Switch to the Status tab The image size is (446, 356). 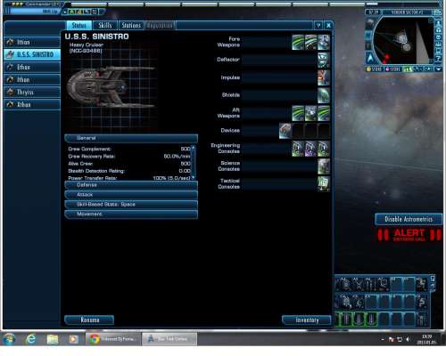pos(79,26)
